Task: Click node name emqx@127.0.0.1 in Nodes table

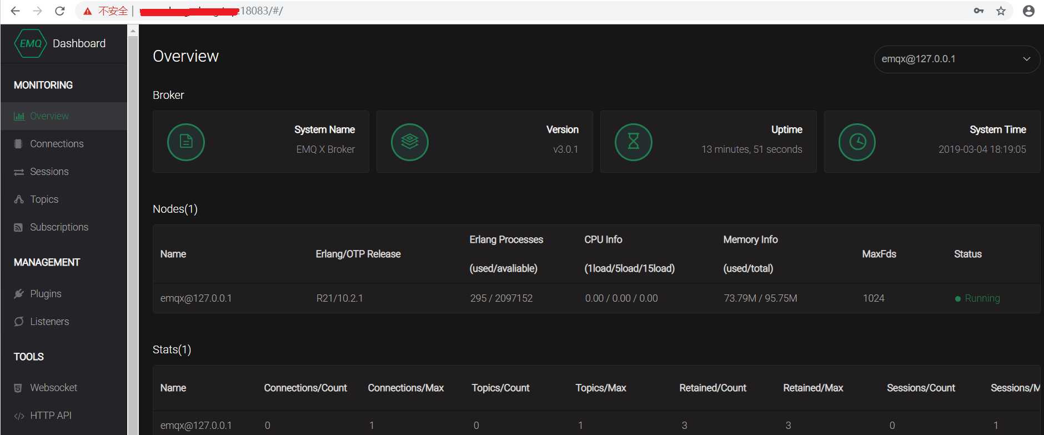Action: pos(196,298)
